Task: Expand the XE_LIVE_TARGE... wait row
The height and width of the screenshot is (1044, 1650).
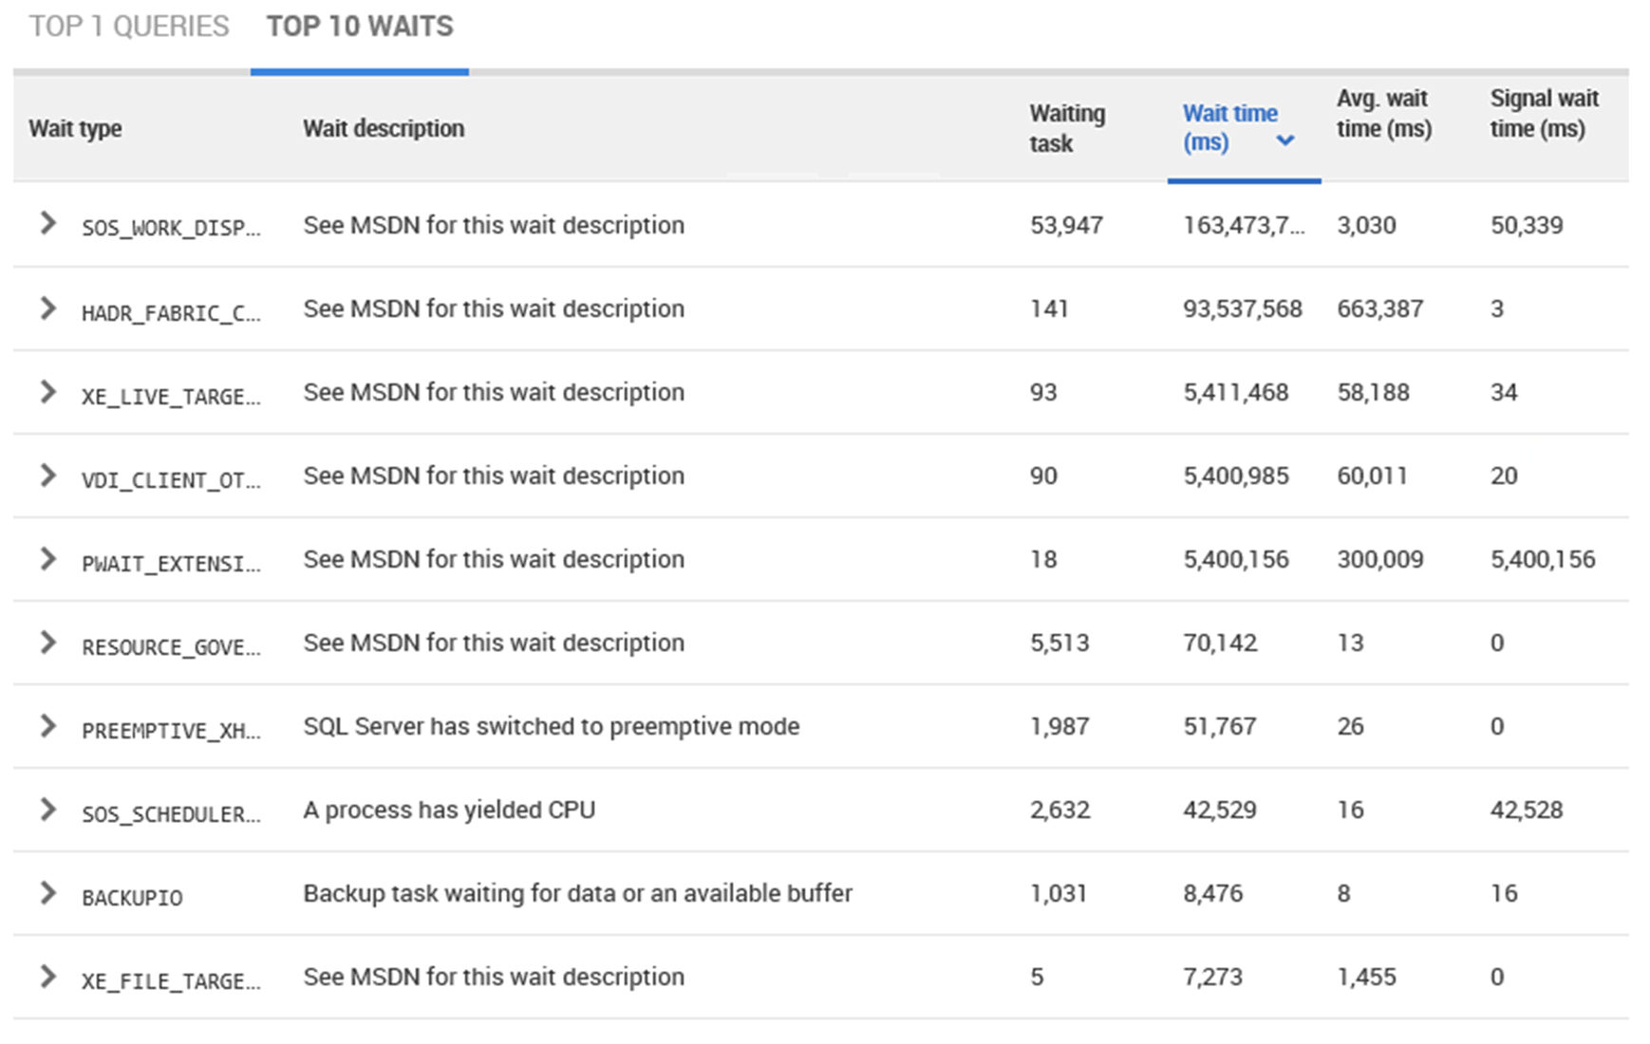Action: click(47, 391)
